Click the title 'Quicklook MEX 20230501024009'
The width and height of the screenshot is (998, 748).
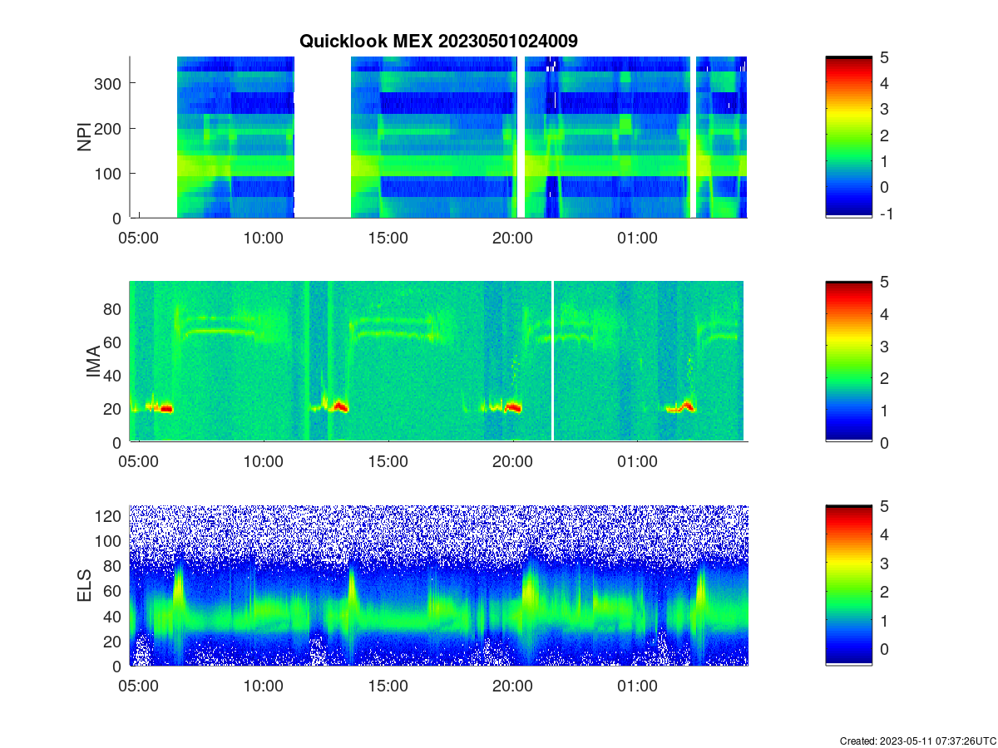438,40
